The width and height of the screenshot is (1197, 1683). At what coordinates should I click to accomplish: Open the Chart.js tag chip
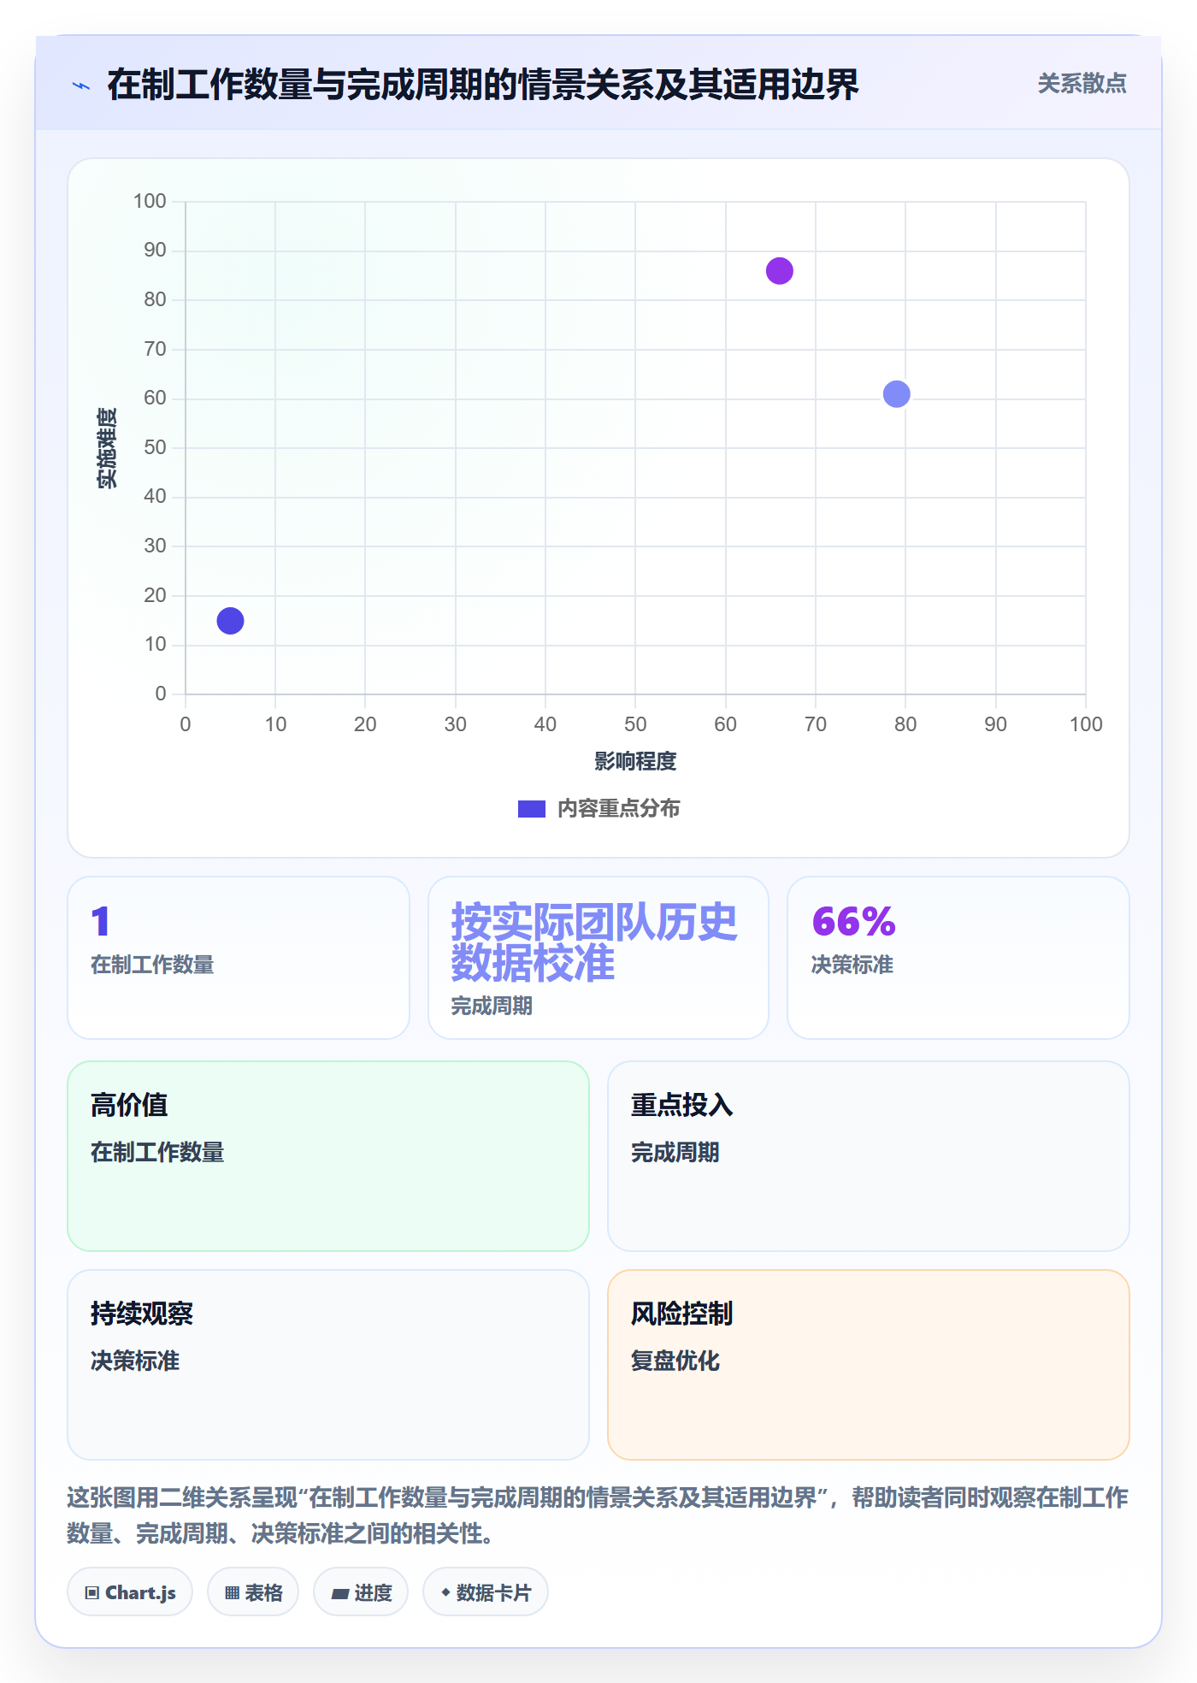click(130, 1592)
